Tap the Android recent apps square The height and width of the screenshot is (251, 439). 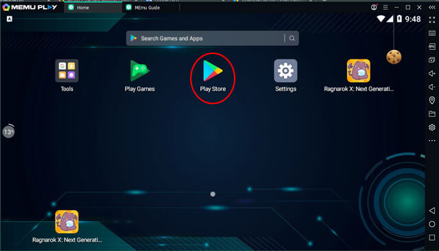[x=432, y=237]
